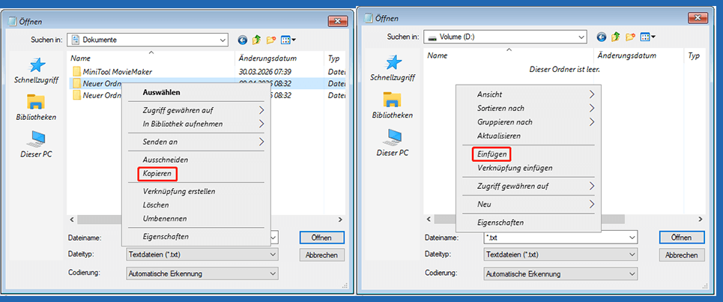Create new folder icon in right Öffnen window

click(x=630, y=37)
